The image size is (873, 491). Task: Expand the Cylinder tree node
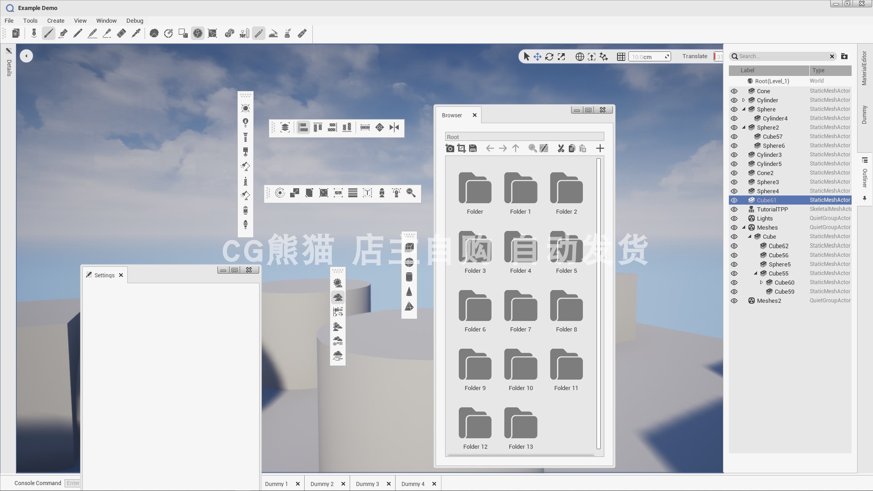click(x=743, y=100)
